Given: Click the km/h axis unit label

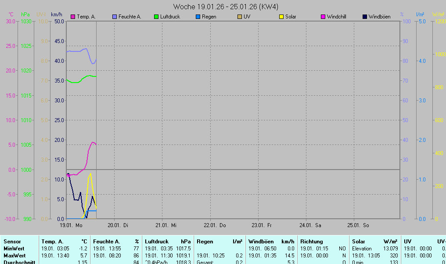Looking at the screenshot, I should point(57,14).
